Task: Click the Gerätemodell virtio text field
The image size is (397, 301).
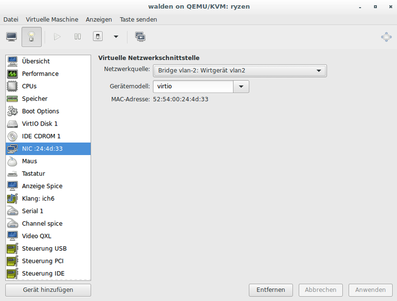Action: coord(193,86)
